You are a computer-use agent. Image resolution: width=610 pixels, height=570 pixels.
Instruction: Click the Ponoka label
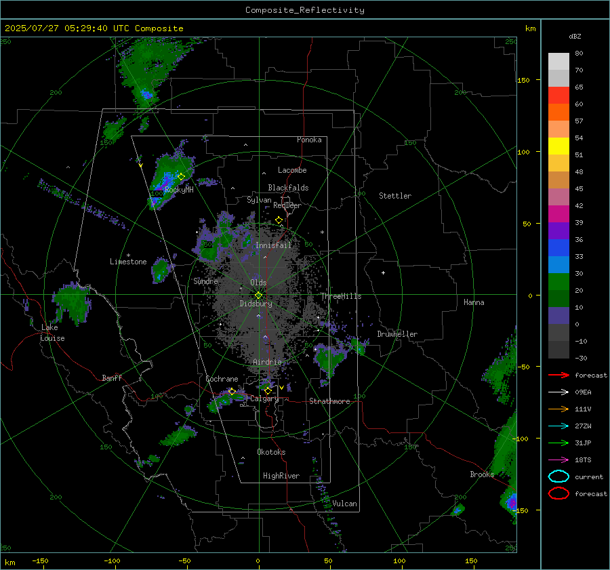(309, 140)
